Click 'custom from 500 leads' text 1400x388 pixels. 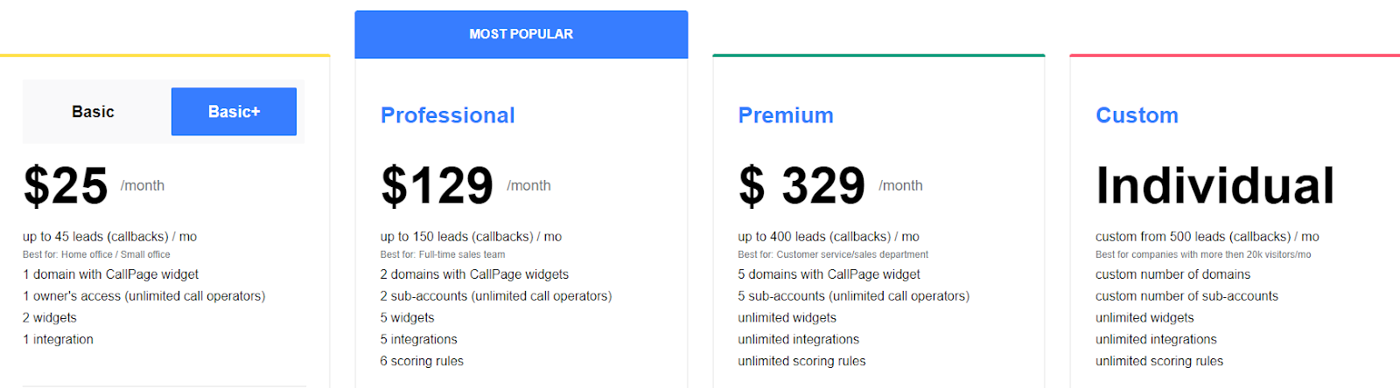(1207, 237)
